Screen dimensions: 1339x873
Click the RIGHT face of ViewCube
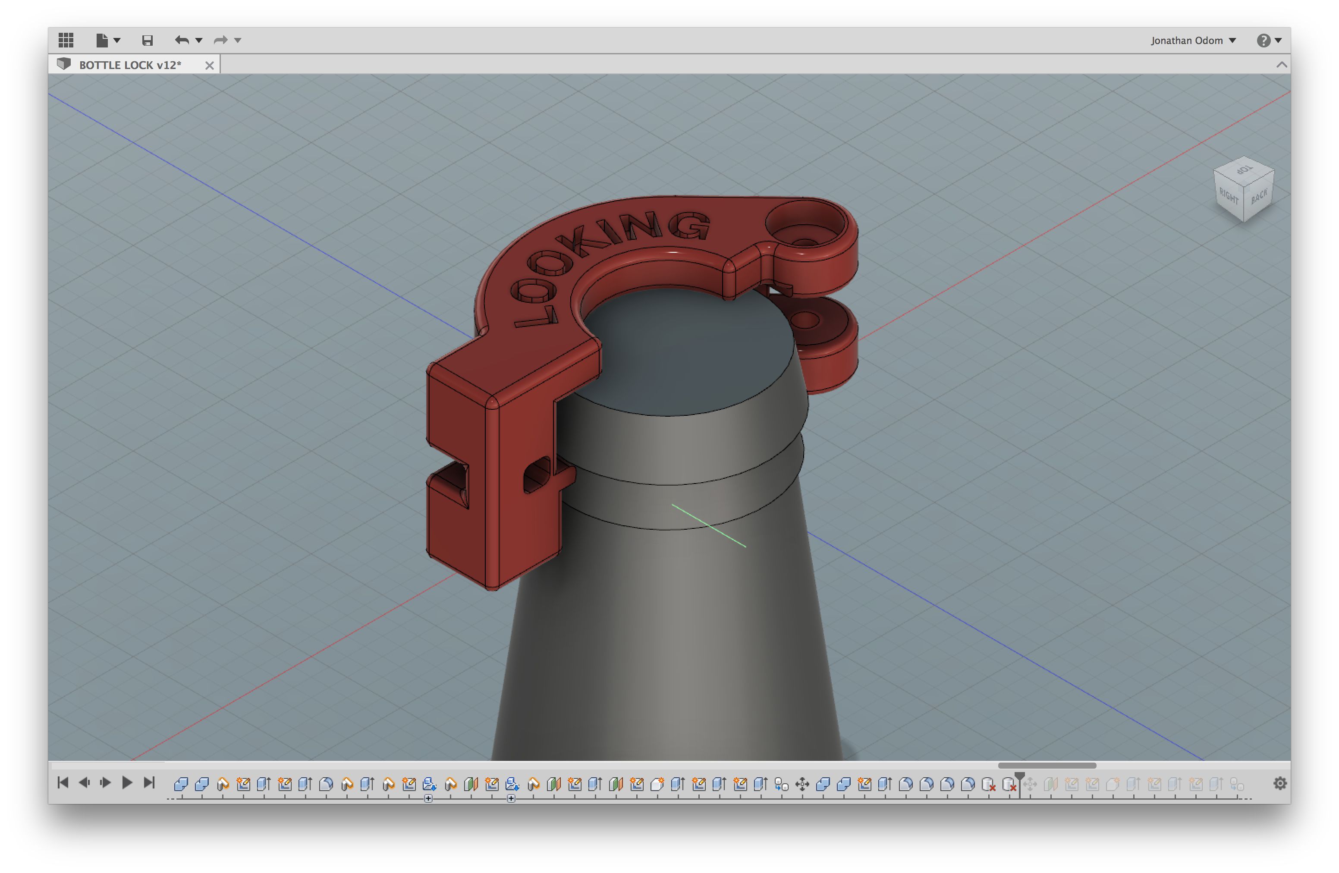click(x=1229, y=197)
